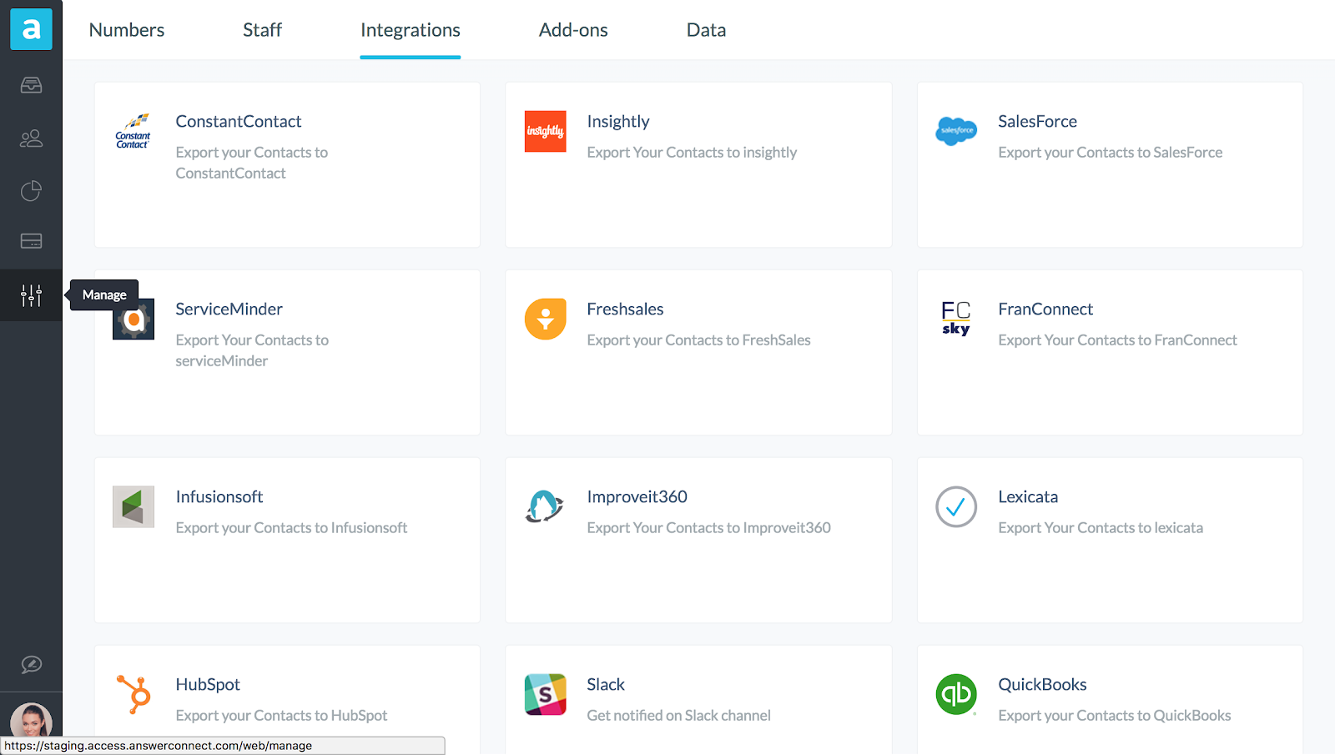Screen dimensions: 1335x755
Task: Open the Improveit360 integration title
Action: click(x=637, y=497)
